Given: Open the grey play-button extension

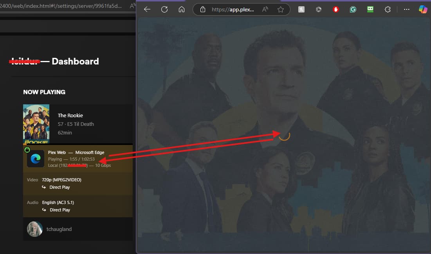Looking at the screenshot, I should (319, 10).
